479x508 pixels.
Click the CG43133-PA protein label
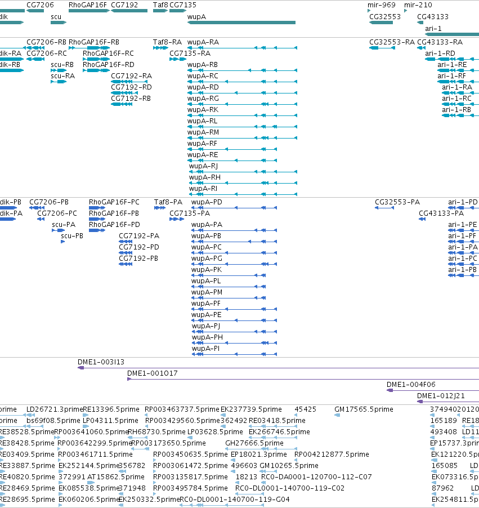[441, 213]
